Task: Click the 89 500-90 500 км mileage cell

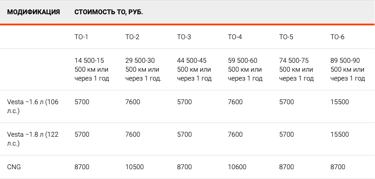Action: point(348,69)
